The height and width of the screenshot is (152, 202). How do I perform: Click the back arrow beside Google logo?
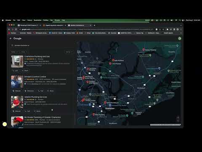pyautogui.click(x=11, y=38)
